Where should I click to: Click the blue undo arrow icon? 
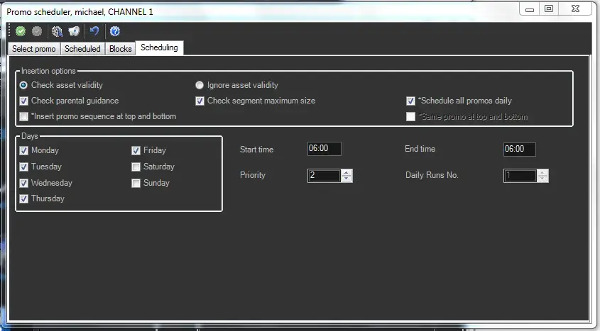coord(94,31)
